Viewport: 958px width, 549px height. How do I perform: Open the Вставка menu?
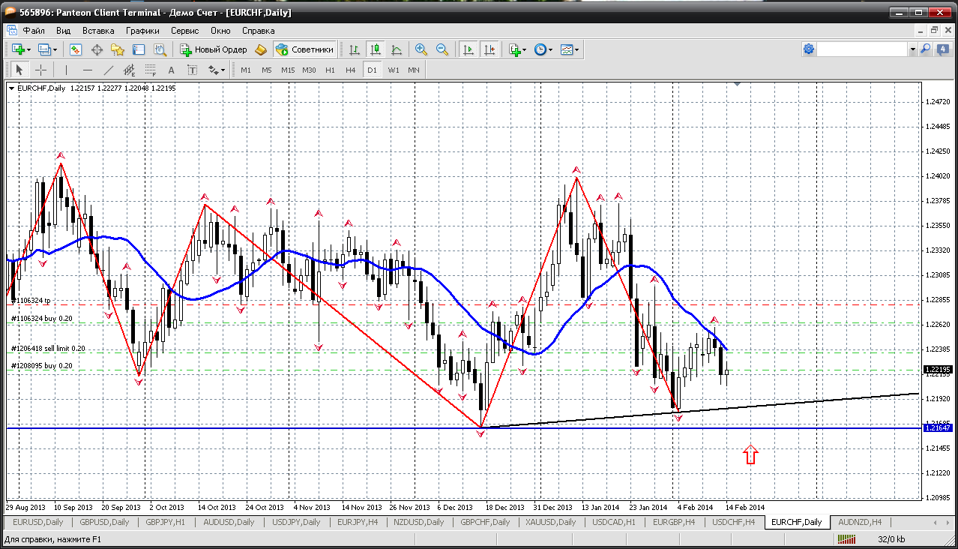tap(98, 31)
